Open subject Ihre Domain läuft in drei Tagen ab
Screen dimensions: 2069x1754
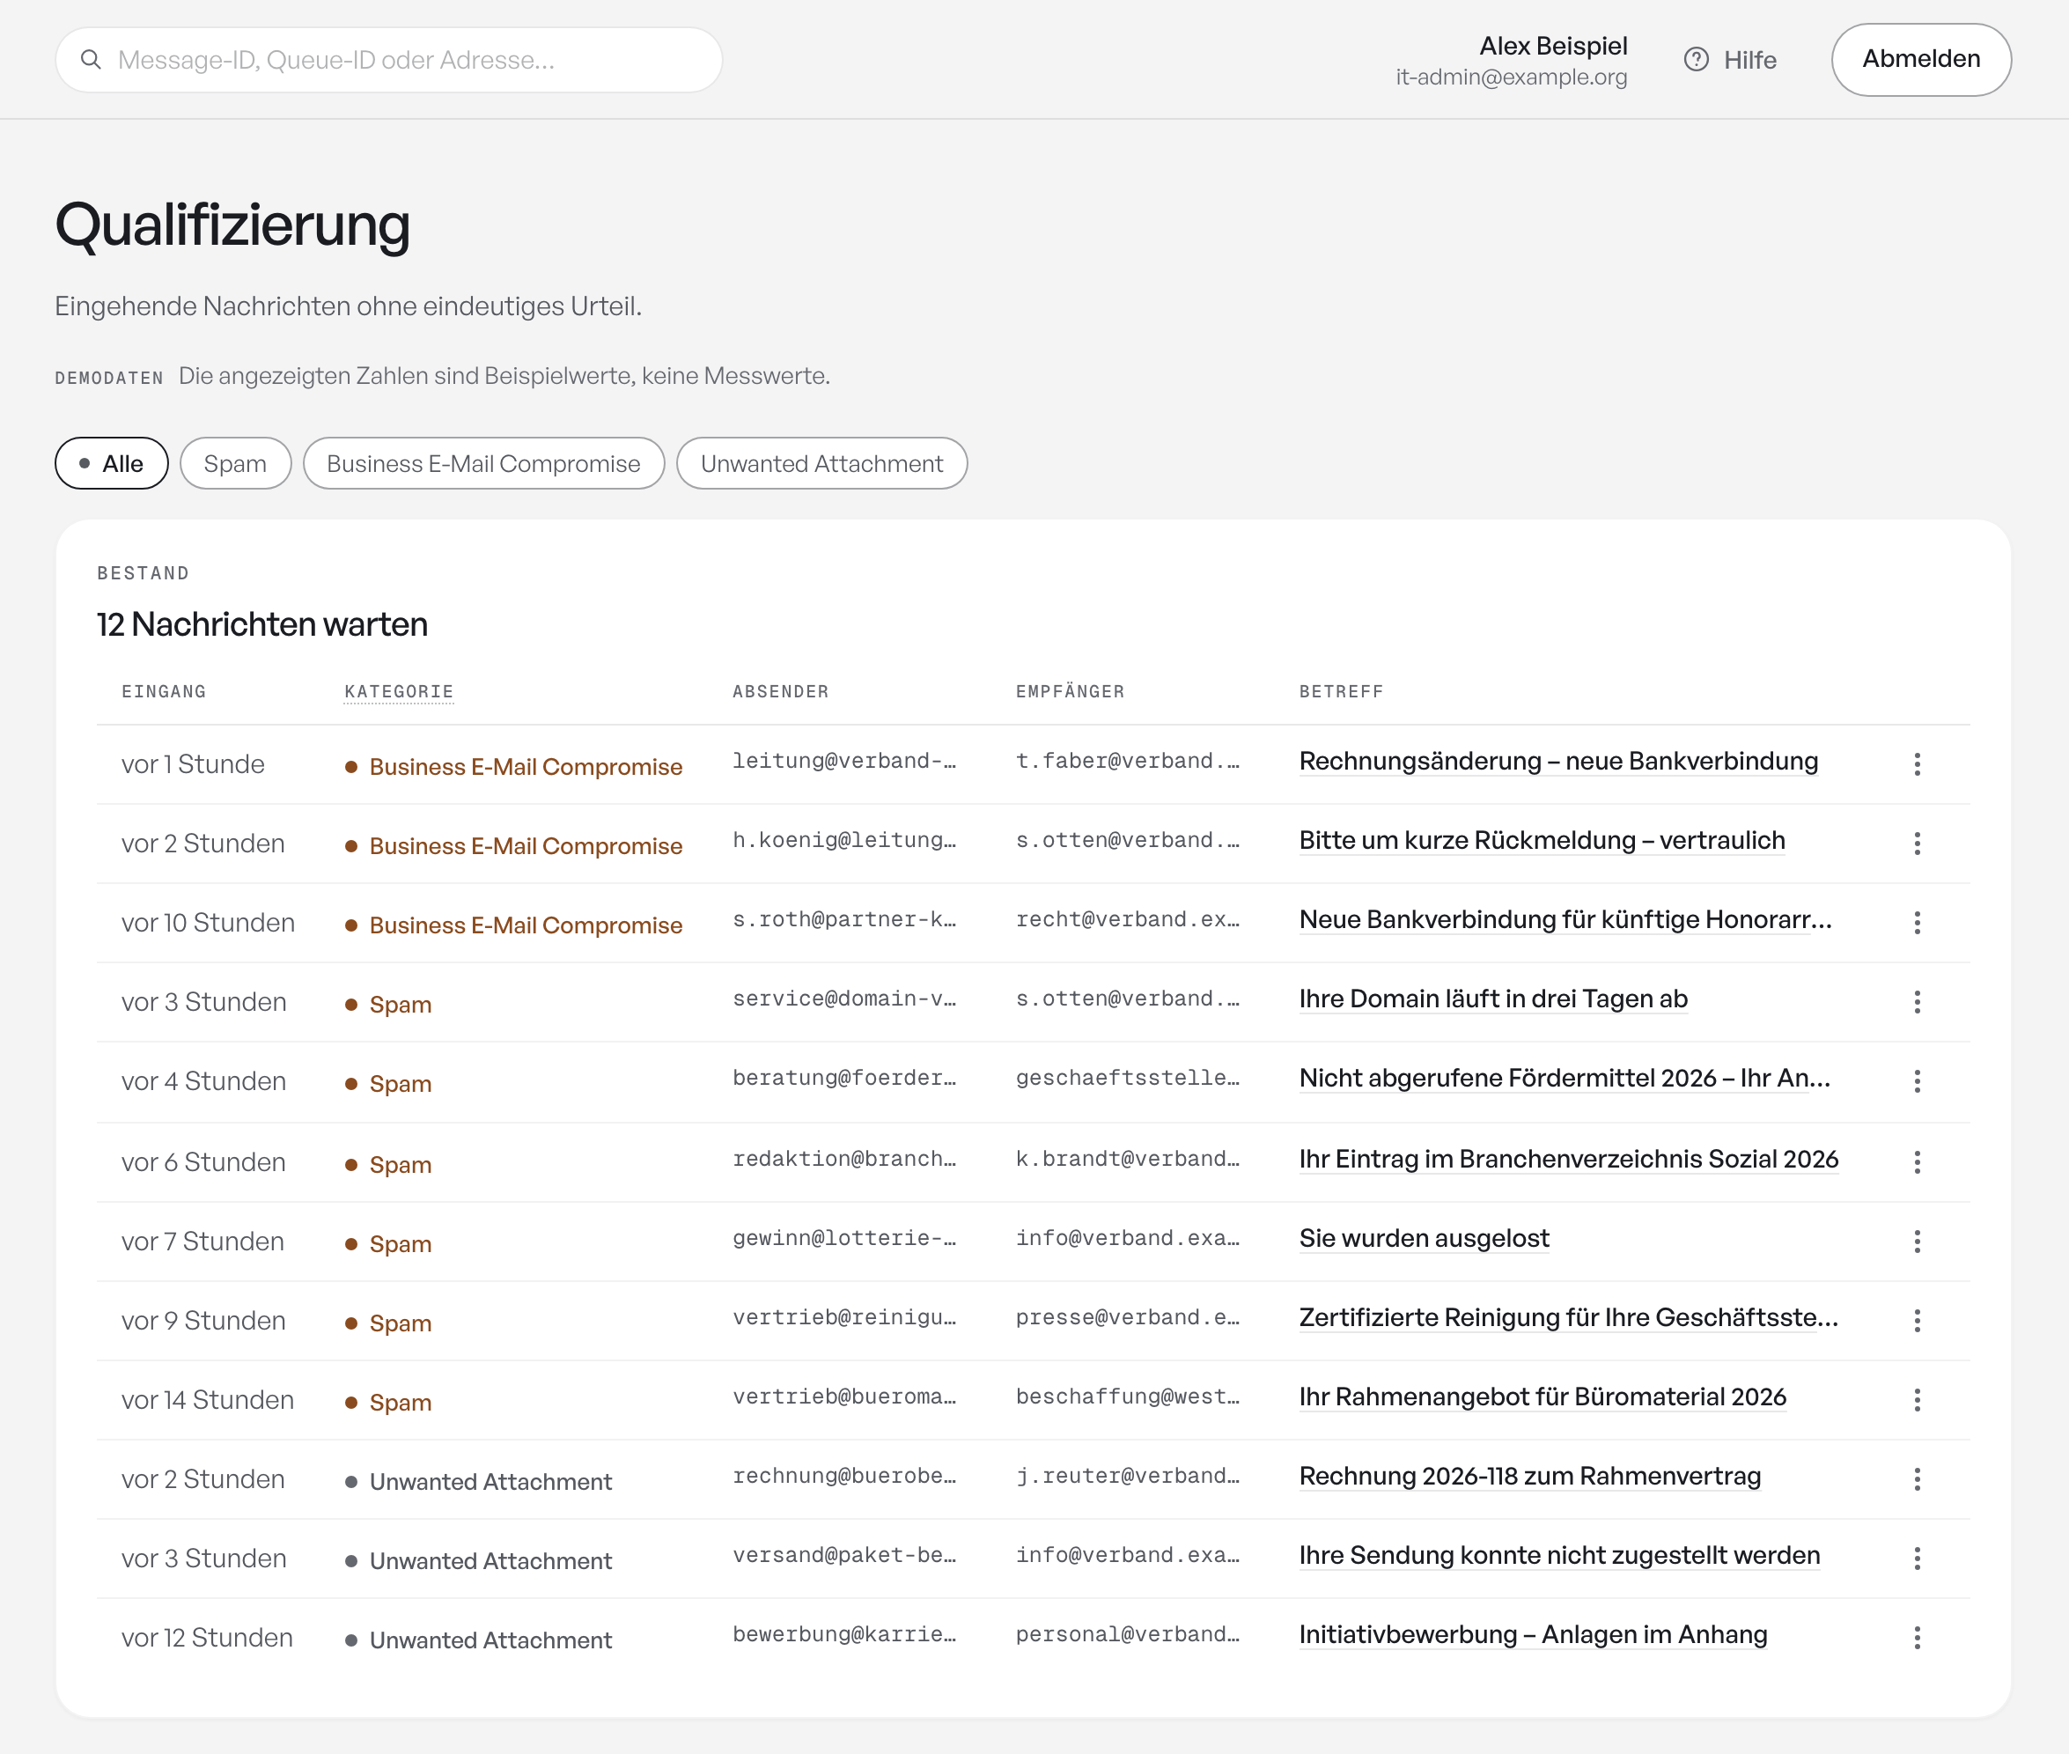pos(1493,999)
